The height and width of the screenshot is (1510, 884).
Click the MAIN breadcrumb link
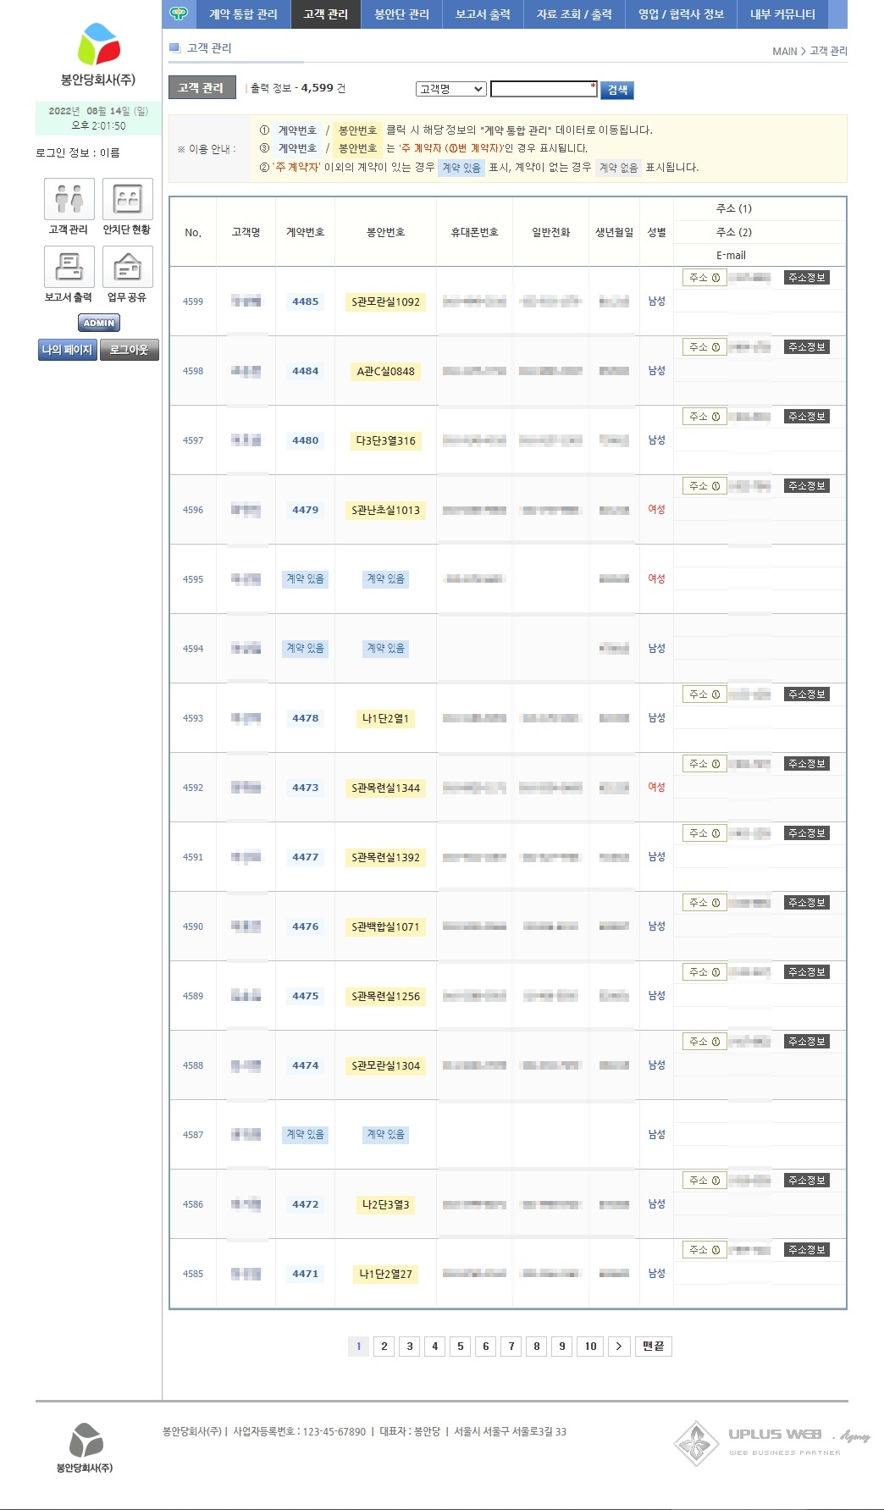point(785,52)
